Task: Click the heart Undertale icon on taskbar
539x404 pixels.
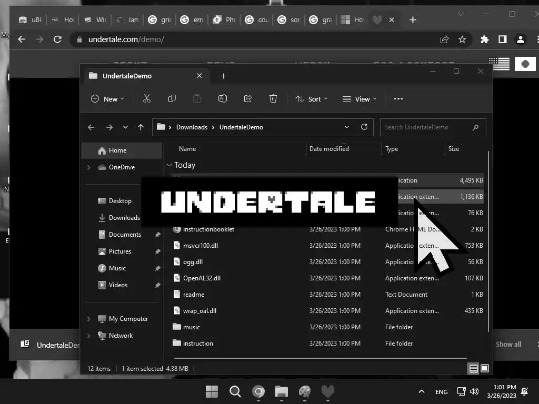Action: click(x=327, y=391)
